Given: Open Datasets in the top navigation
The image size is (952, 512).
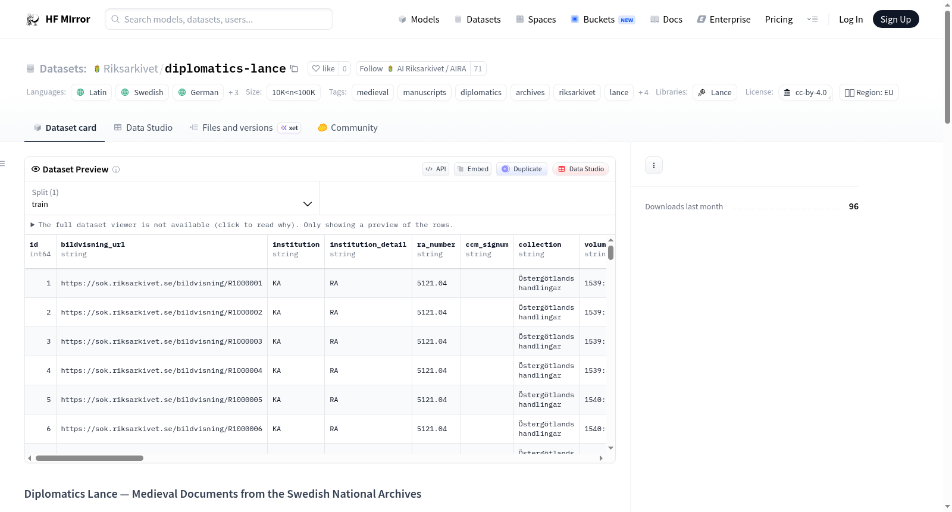Looking at the screenshot, I should click(x=478, y=20).
